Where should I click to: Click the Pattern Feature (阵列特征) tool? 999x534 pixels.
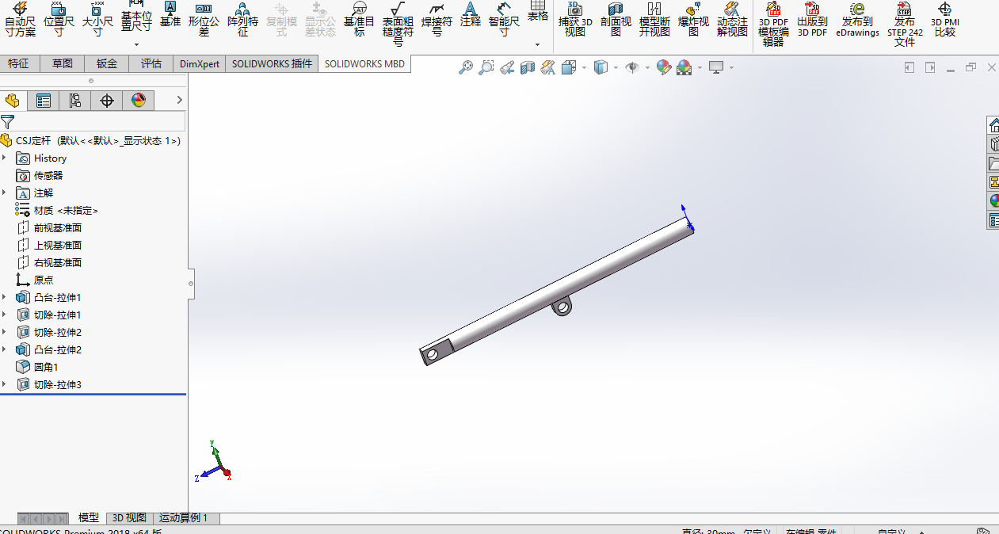242,20
